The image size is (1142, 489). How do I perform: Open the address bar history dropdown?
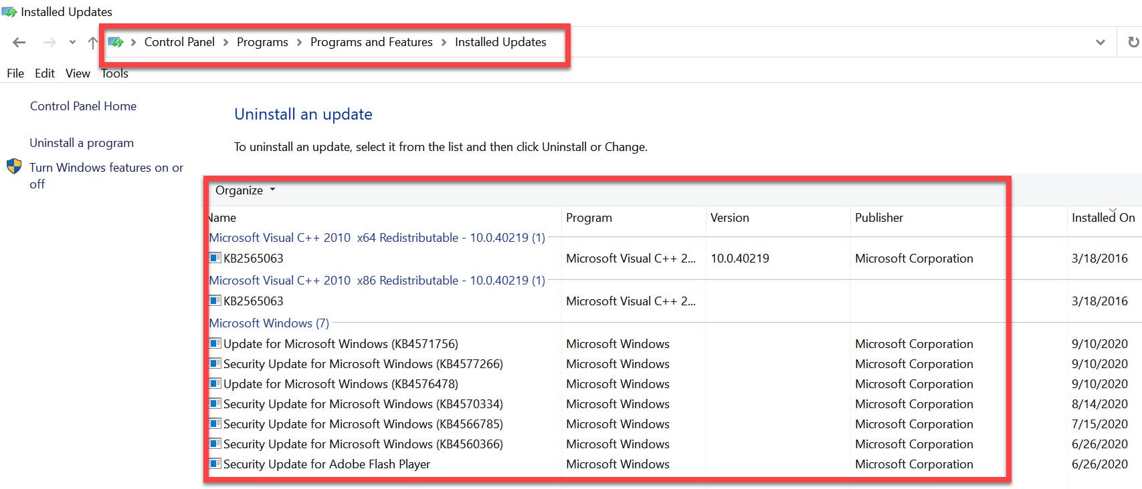[x=1100, y=43]
